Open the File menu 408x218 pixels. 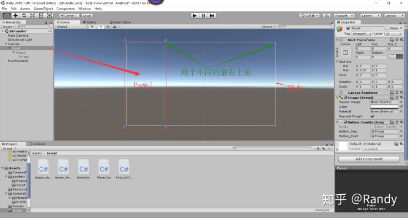[5, 8]
